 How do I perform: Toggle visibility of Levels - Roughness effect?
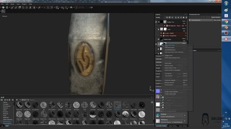pos(161,36)
